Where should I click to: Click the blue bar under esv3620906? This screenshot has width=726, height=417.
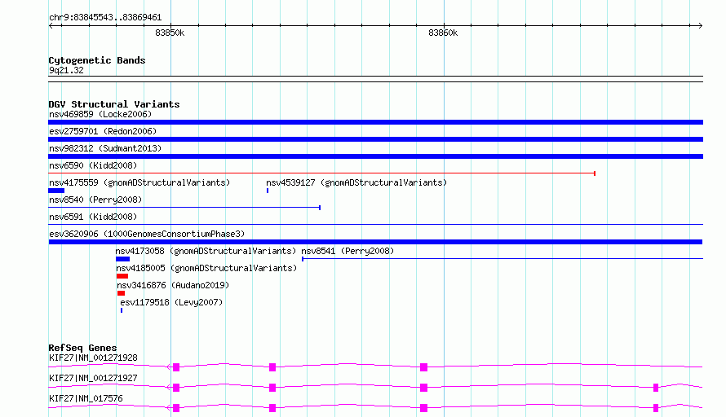pos(375,242)
